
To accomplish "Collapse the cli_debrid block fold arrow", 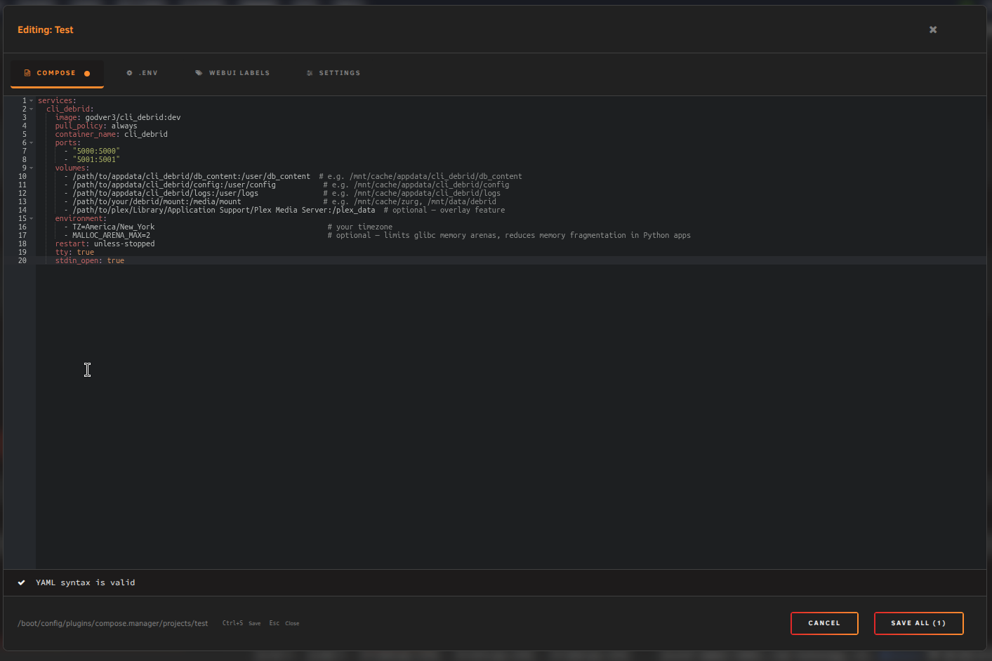I will pos(31,109).
